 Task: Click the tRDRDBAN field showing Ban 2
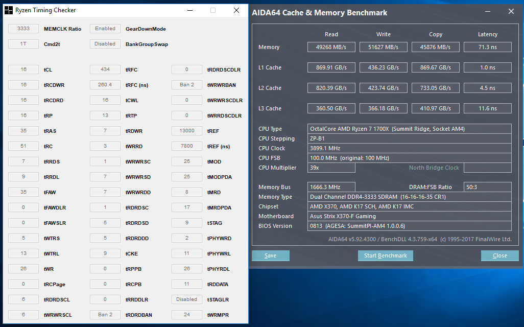click(105, 315)
